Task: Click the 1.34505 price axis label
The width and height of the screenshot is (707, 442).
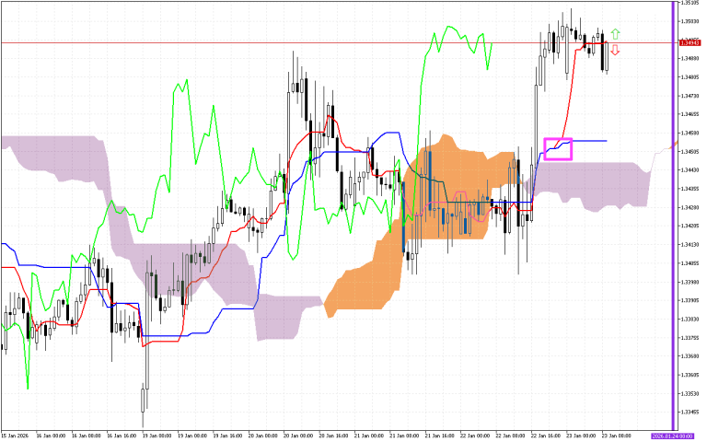Action: point(690,152)
